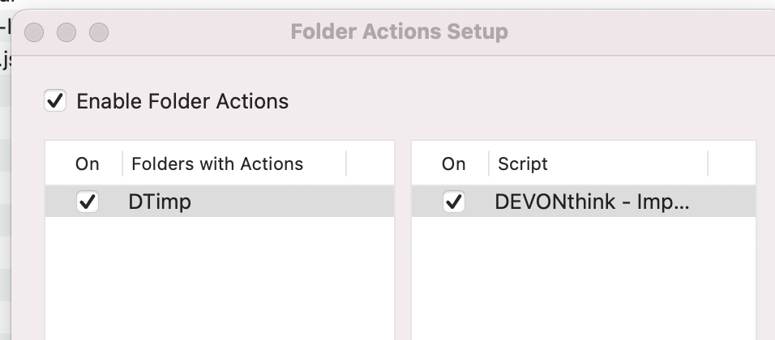Activate the background window behind the dialog
Screen dimensions: 775x340
[x=5, y=148]
